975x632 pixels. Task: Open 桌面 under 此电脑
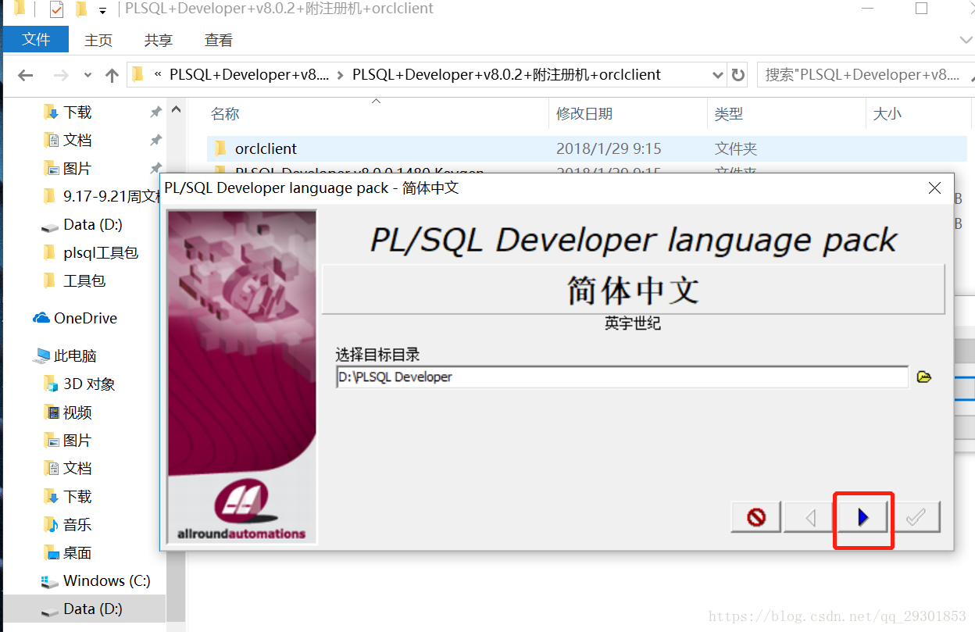click(77, 553)
